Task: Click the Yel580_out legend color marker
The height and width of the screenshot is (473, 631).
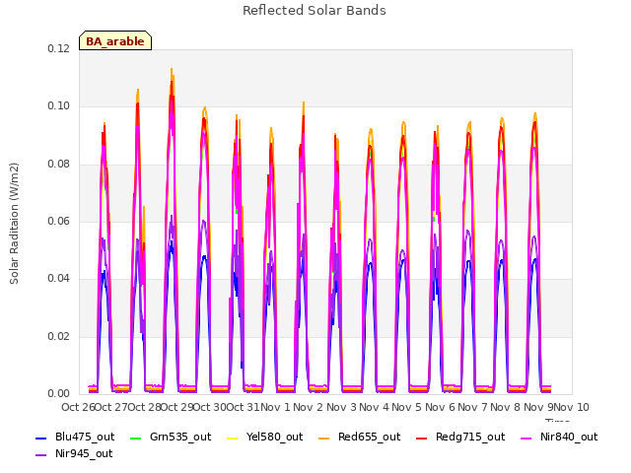Action: (x=233, y=438)
